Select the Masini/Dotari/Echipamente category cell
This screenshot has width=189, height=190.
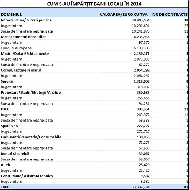[x=25, y=53]
